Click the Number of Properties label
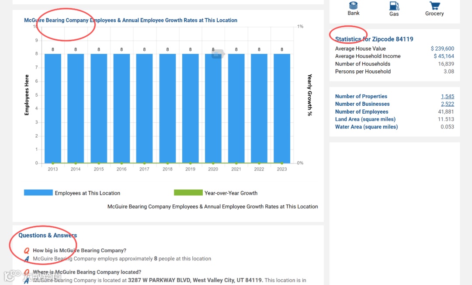 361,96
